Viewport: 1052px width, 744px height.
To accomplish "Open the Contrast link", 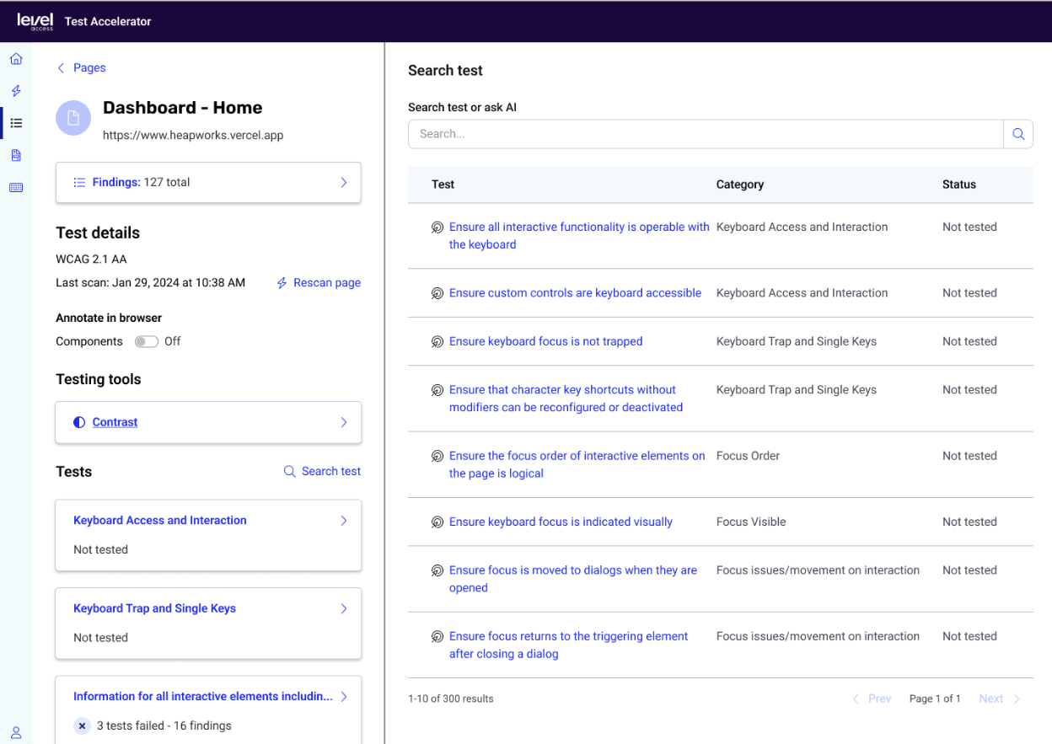I will pos(115,422).
